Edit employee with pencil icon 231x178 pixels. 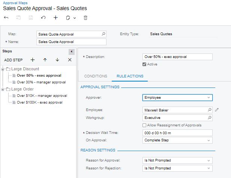pyautogui.click(x=217, y=110)
